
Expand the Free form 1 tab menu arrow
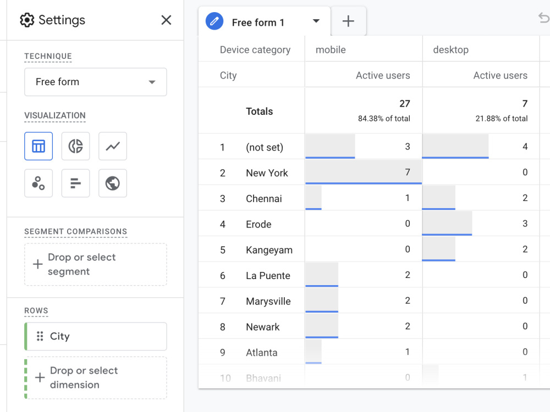point(316,21)
